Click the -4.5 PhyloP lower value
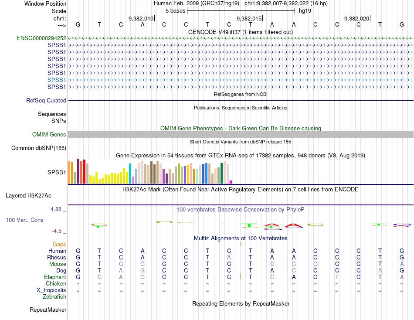Image resolution: width=414 pixels, height=320 pixels. [57, 231]
